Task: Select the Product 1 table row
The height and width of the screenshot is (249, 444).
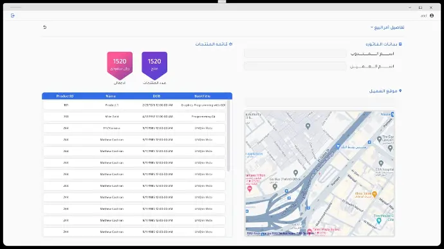Action: click(x=134, y=105)
